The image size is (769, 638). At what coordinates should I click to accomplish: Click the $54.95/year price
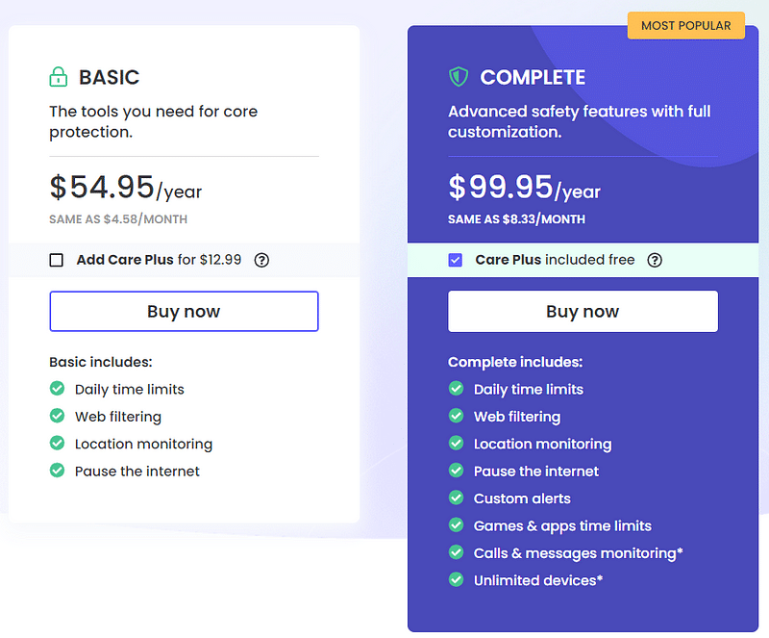pos(126,187)
